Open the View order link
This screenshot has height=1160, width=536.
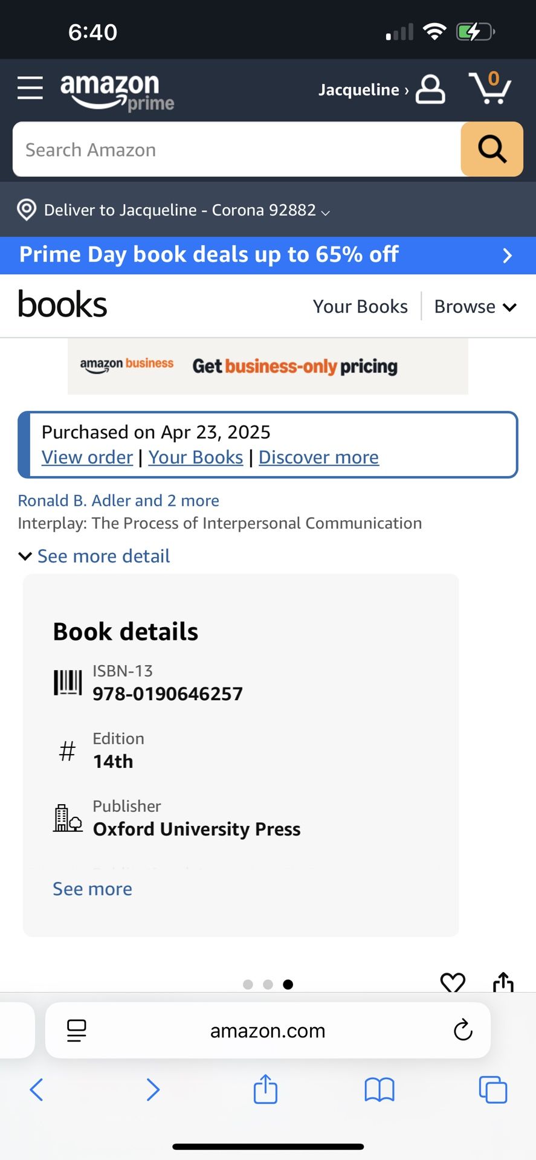tap(87, 457)
